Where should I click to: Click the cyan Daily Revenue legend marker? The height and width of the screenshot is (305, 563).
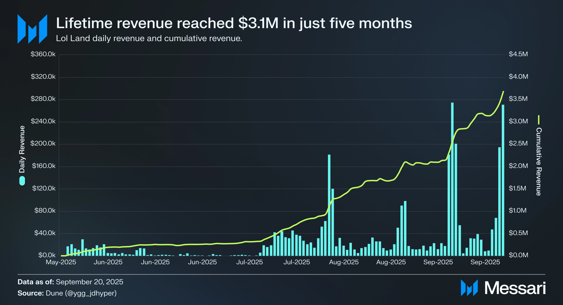[x=22, y=181]
